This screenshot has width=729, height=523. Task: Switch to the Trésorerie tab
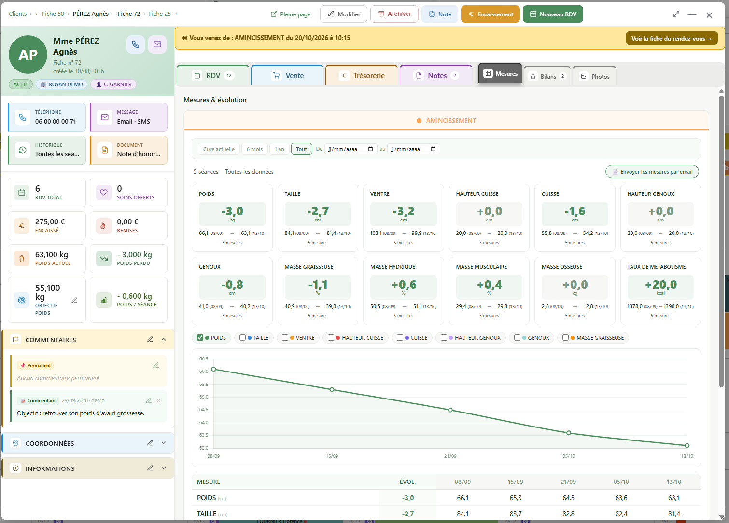362,75
